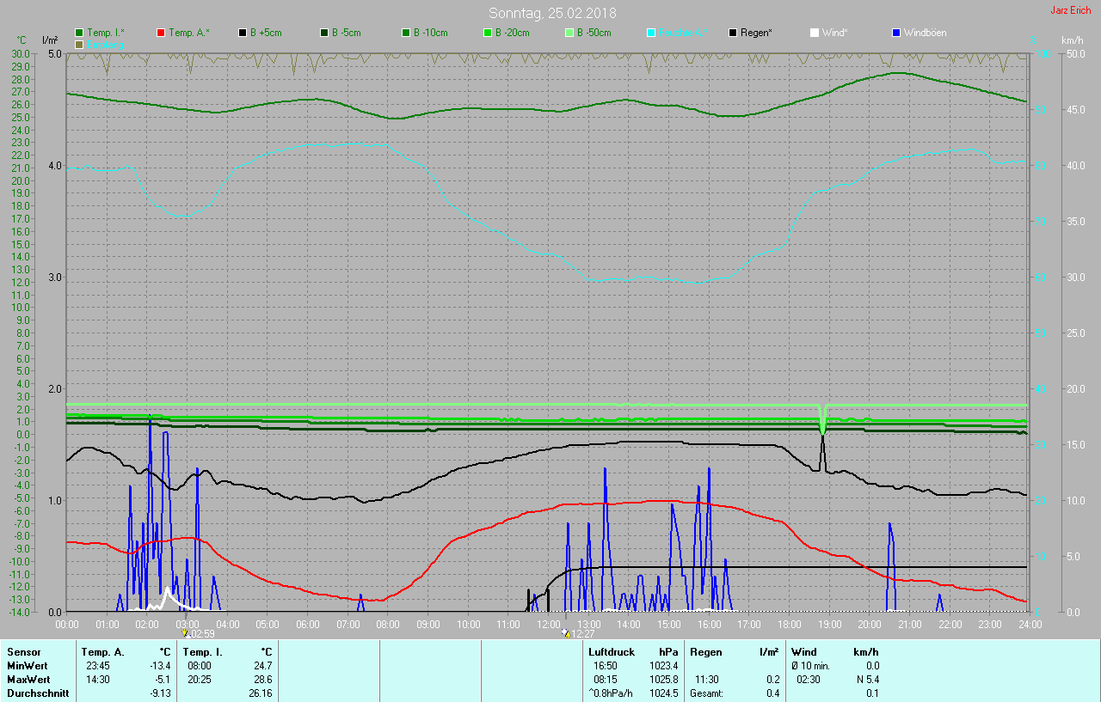Click the B -10cm legend square
Viewport: 1101px width, 702px height.
point(405,33)
